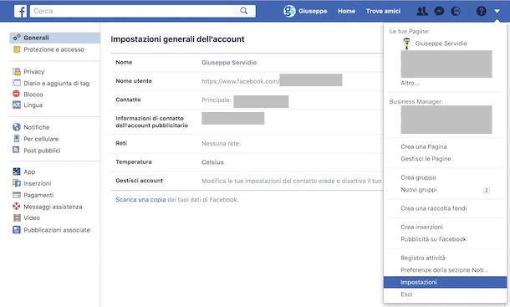Screen dimensions: 510x307
Task: Open Preferenze della sezione Notizie
Action: [x=444, y=270]
